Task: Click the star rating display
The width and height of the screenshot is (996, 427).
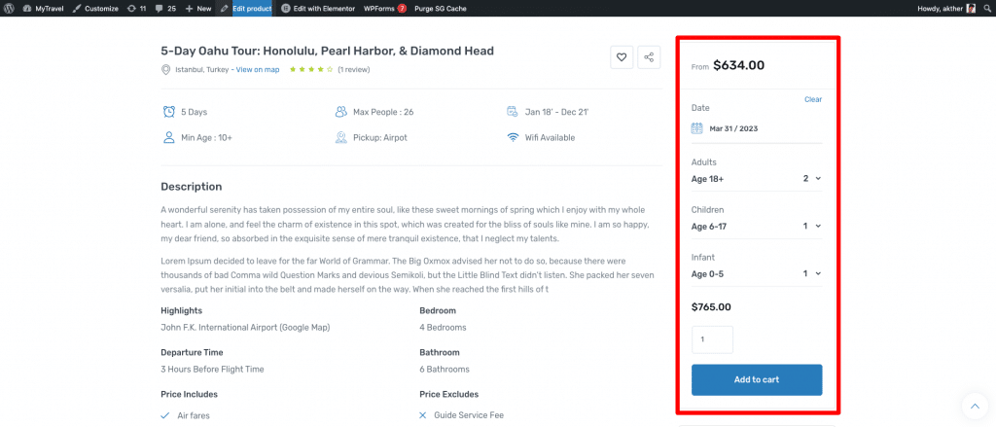Action: pyautogui.click(x=311, y=69)
